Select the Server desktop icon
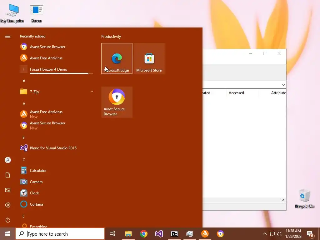 (37, 13)
